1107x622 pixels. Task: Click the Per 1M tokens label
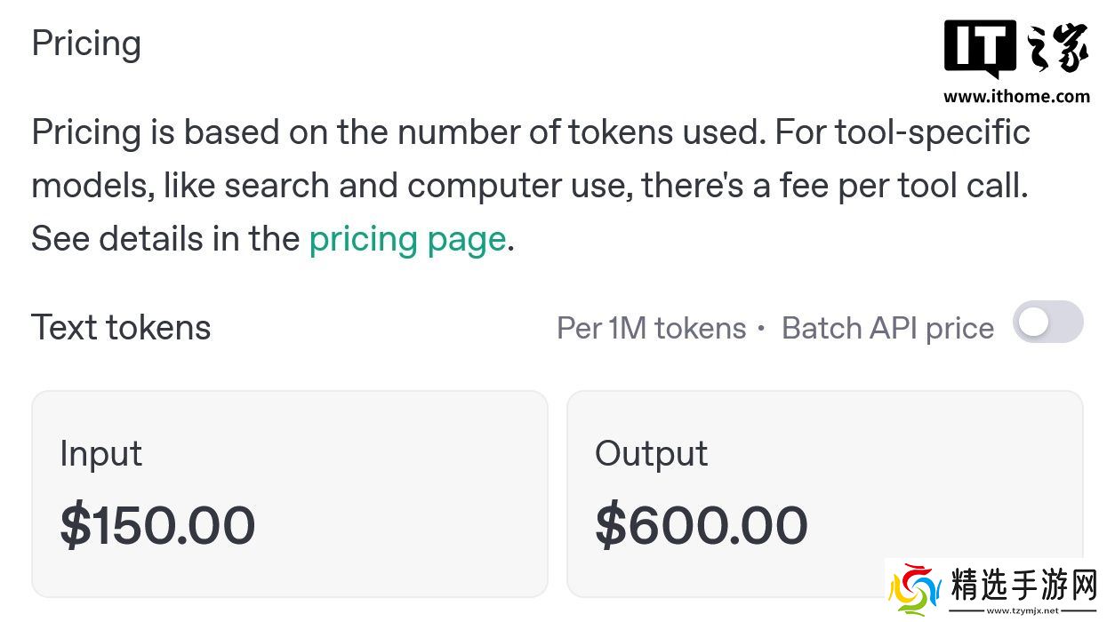pyautogui.click(x=651, y=329)
